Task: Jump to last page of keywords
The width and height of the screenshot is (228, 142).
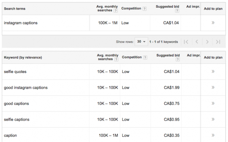Action: pyautogui.click(x=218, y=42)
